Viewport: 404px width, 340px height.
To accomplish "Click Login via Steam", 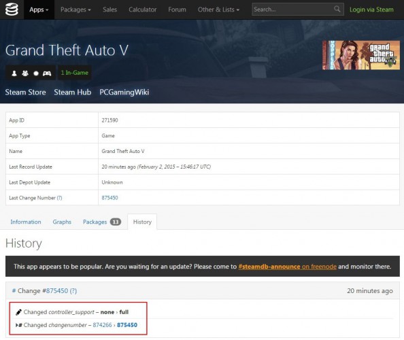I will coord(371,10).
